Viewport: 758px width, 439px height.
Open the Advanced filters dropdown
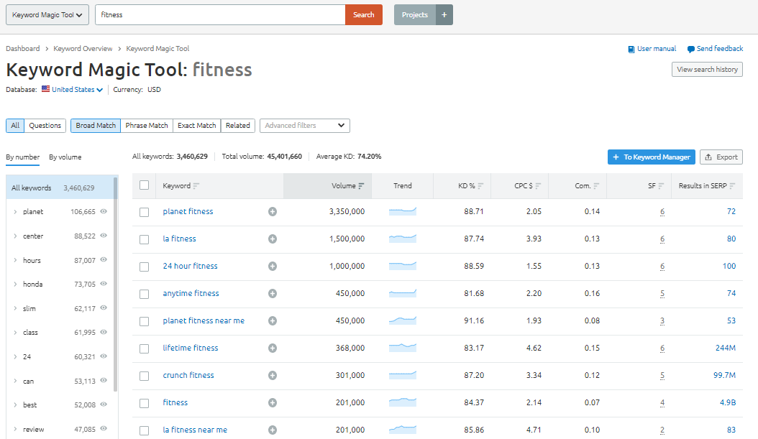pos(304,126)
